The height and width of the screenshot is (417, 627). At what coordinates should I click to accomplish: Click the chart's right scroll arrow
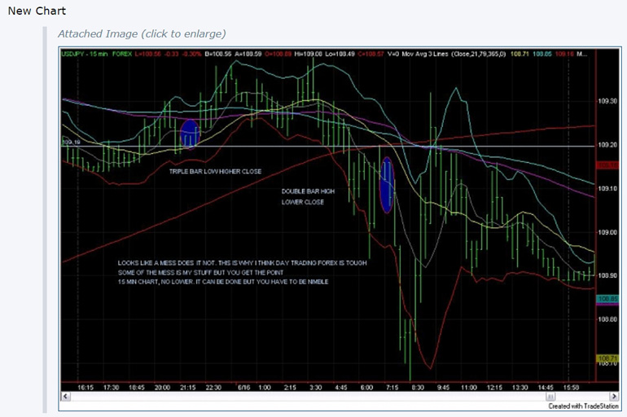(x=614, y=396)
